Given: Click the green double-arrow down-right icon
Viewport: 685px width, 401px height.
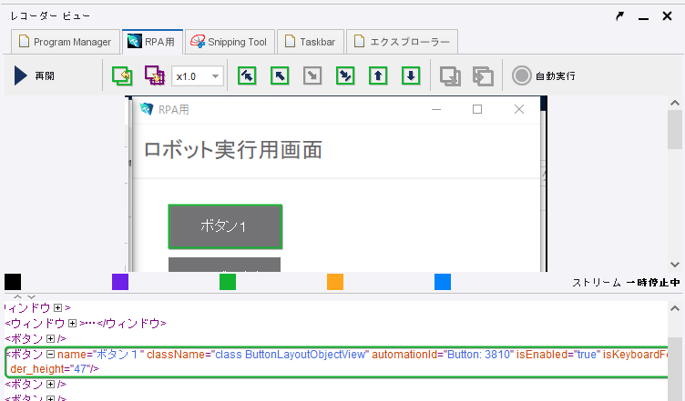Looking at the screenshot, I should 345,75.
